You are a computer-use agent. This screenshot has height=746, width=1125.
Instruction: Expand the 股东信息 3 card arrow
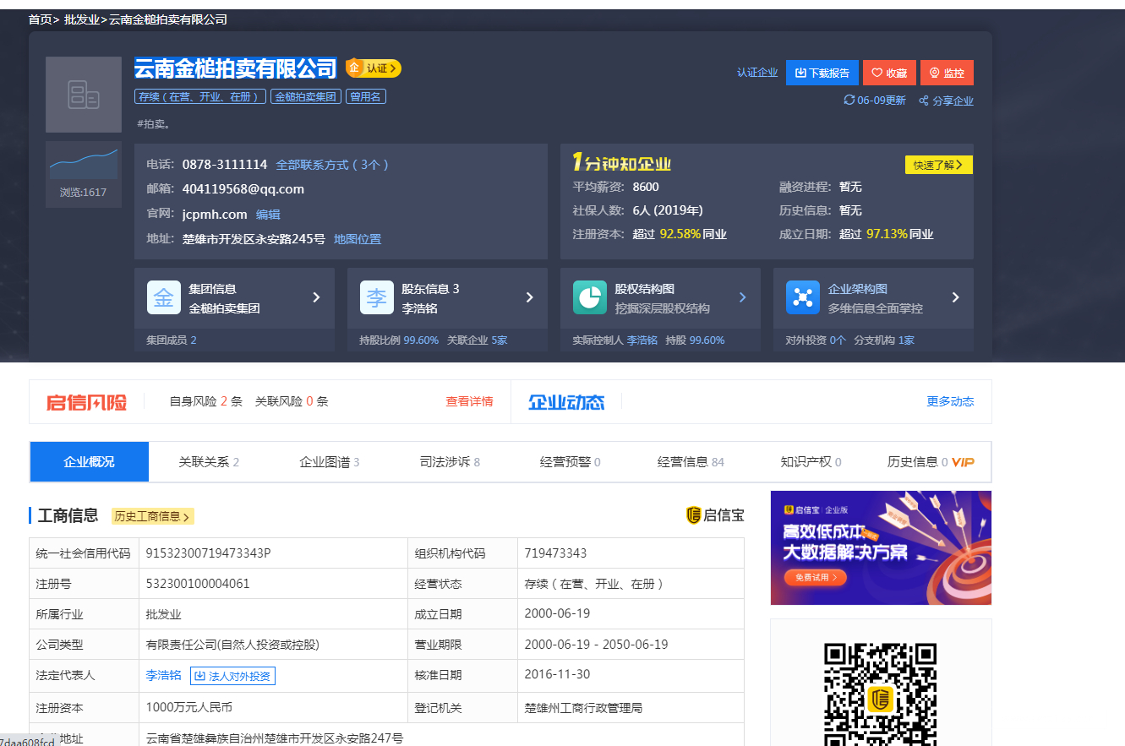(530, 297)
